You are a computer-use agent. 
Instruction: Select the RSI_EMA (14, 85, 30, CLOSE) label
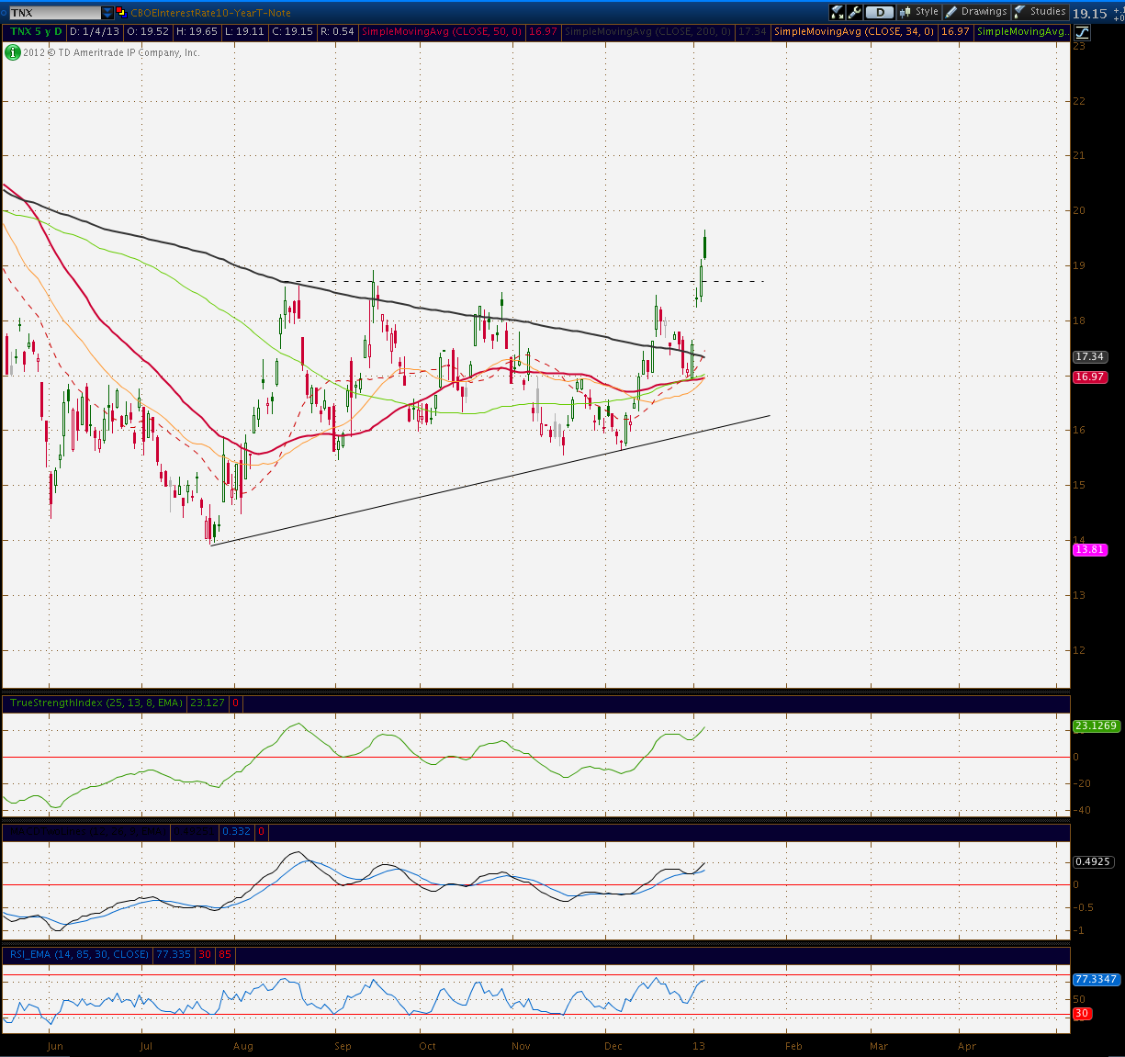[79, 954]
